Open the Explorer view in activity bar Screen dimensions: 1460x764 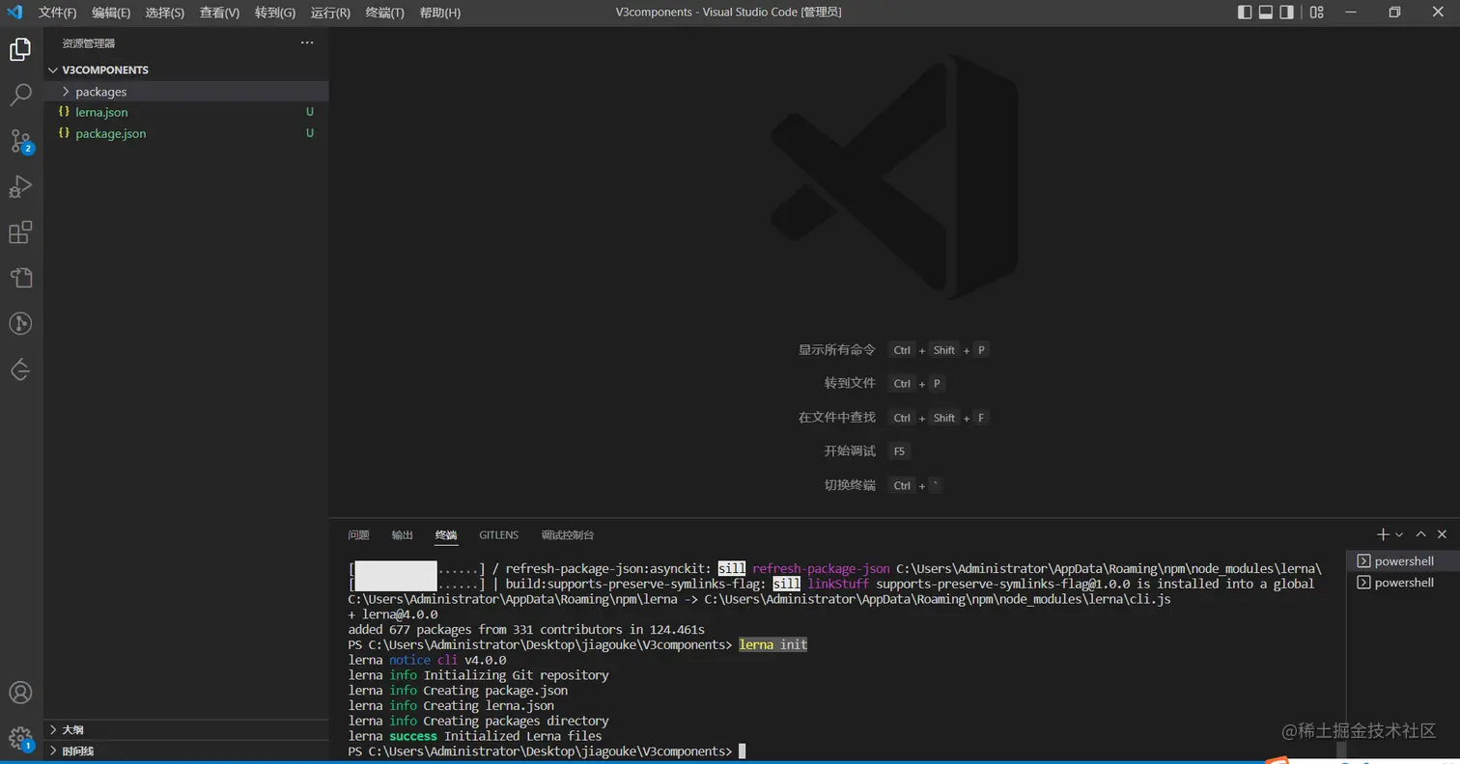[20, 49]
